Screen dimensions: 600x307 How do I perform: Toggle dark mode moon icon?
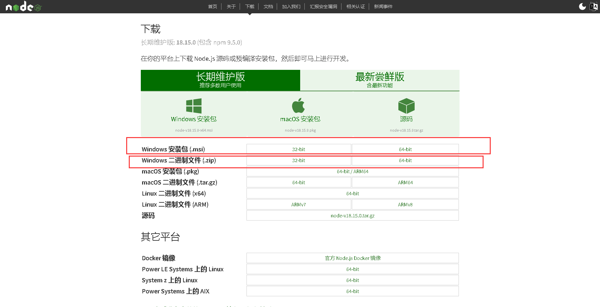582,6
